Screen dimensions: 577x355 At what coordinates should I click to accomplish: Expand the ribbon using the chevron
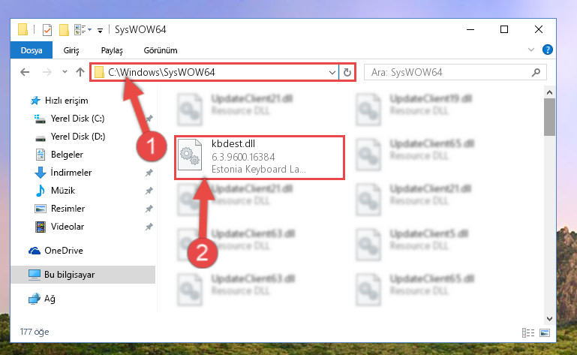tap(530, 50)
